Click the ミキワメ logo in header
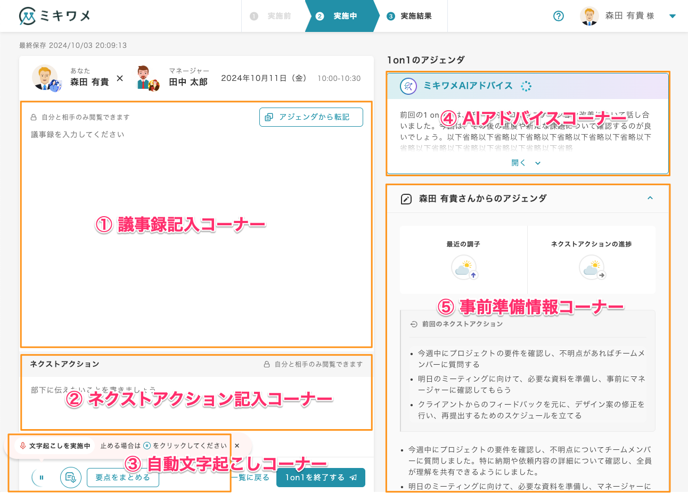Screen dimensions: 688x493 point(54,16)
